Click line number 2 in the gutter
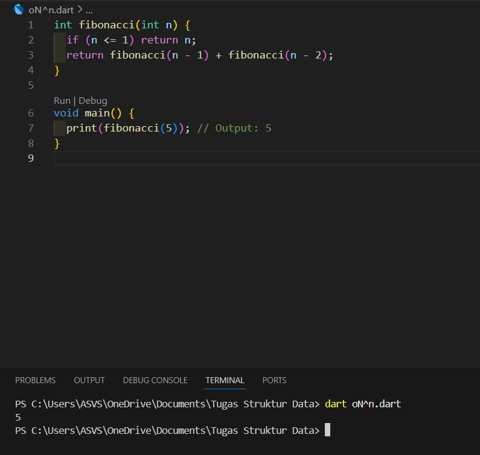 coord(31,40)
